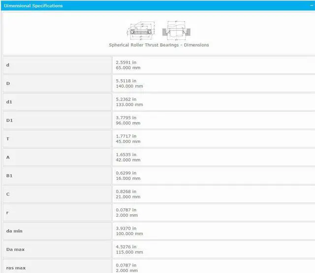The height and width of the screenshot is (273, 315).
Task: Click the Dimensional Specifications header title
Action: pos(33,6)
